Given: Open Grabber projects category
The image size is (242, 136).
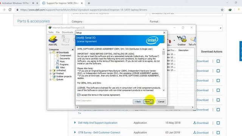Looking at the screenshot, I should pyautogui.click(x=64, y=76).
